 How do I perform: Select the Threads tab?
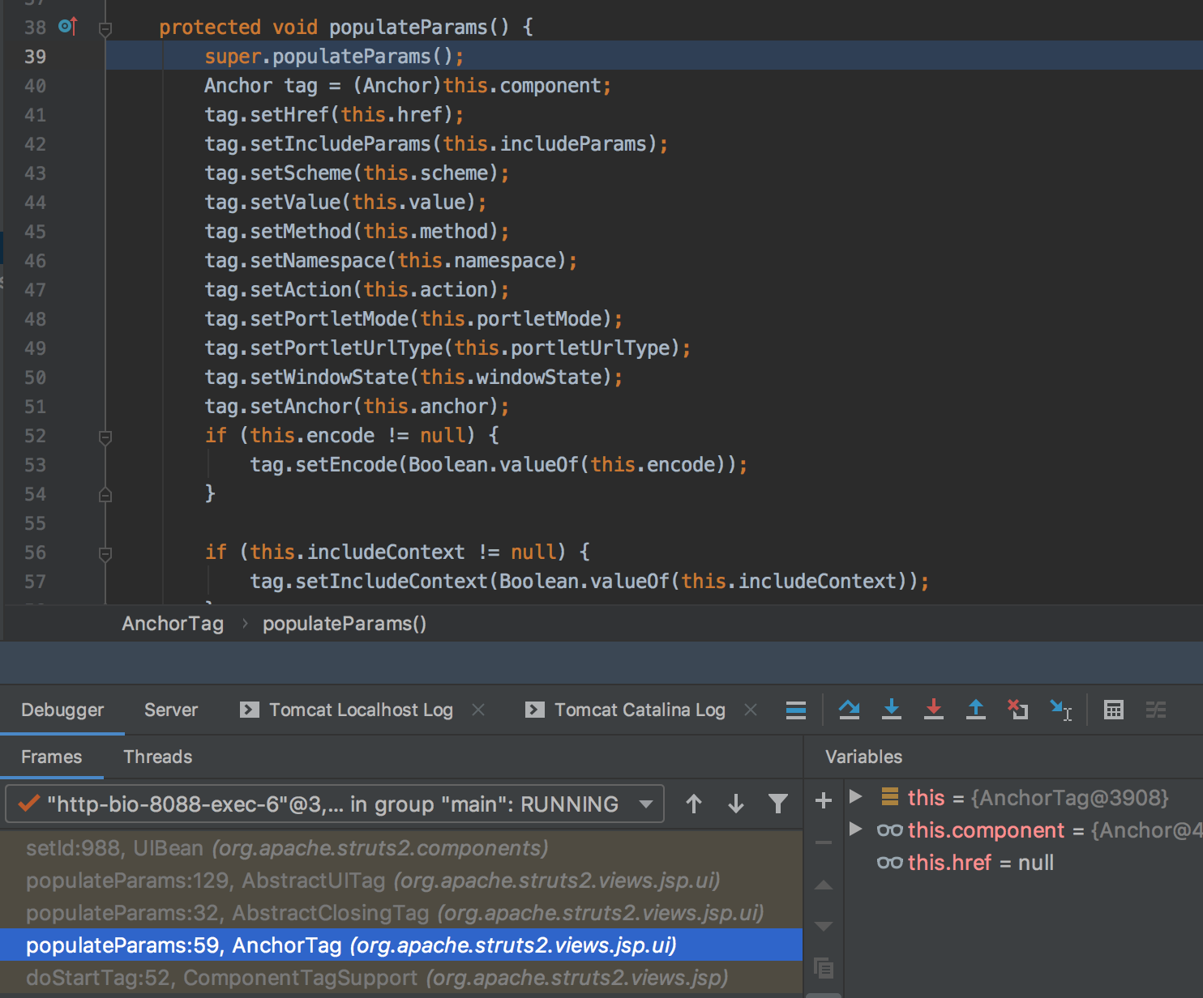click(158, 757)
